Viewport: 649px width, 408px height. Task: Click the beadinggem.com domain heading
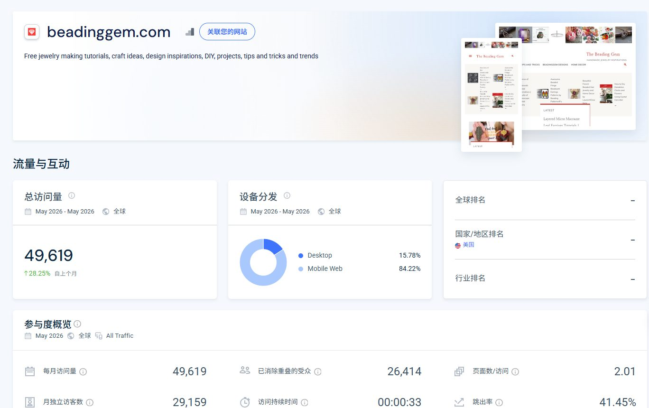point(109,32)
